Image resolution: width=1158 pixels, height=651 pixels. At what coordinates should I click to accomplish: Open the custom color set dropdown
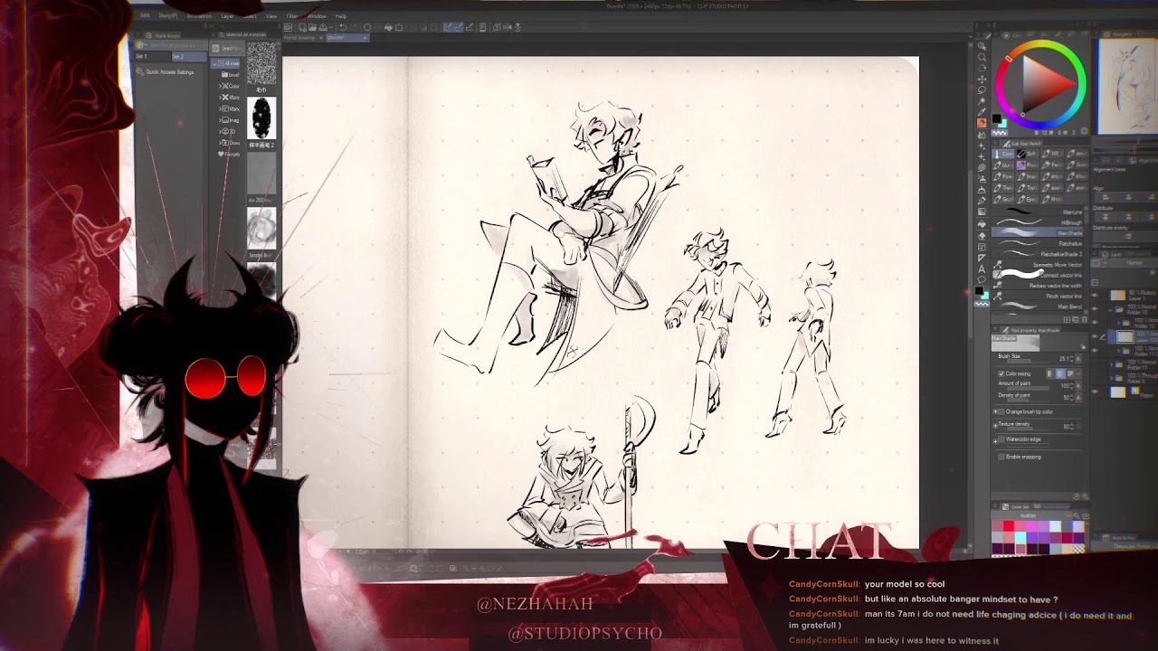coord(1030,515)
